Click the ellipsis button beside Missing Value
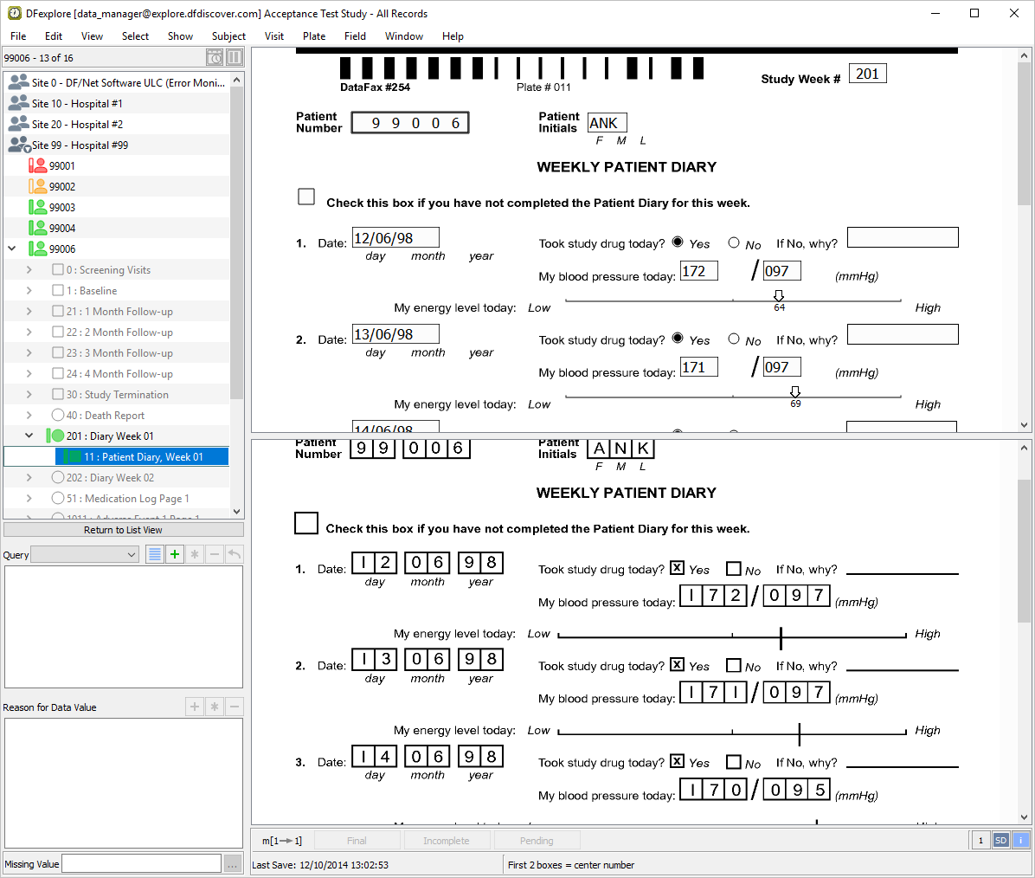This screenshot has height=878, width=1035. coord(233,863)
